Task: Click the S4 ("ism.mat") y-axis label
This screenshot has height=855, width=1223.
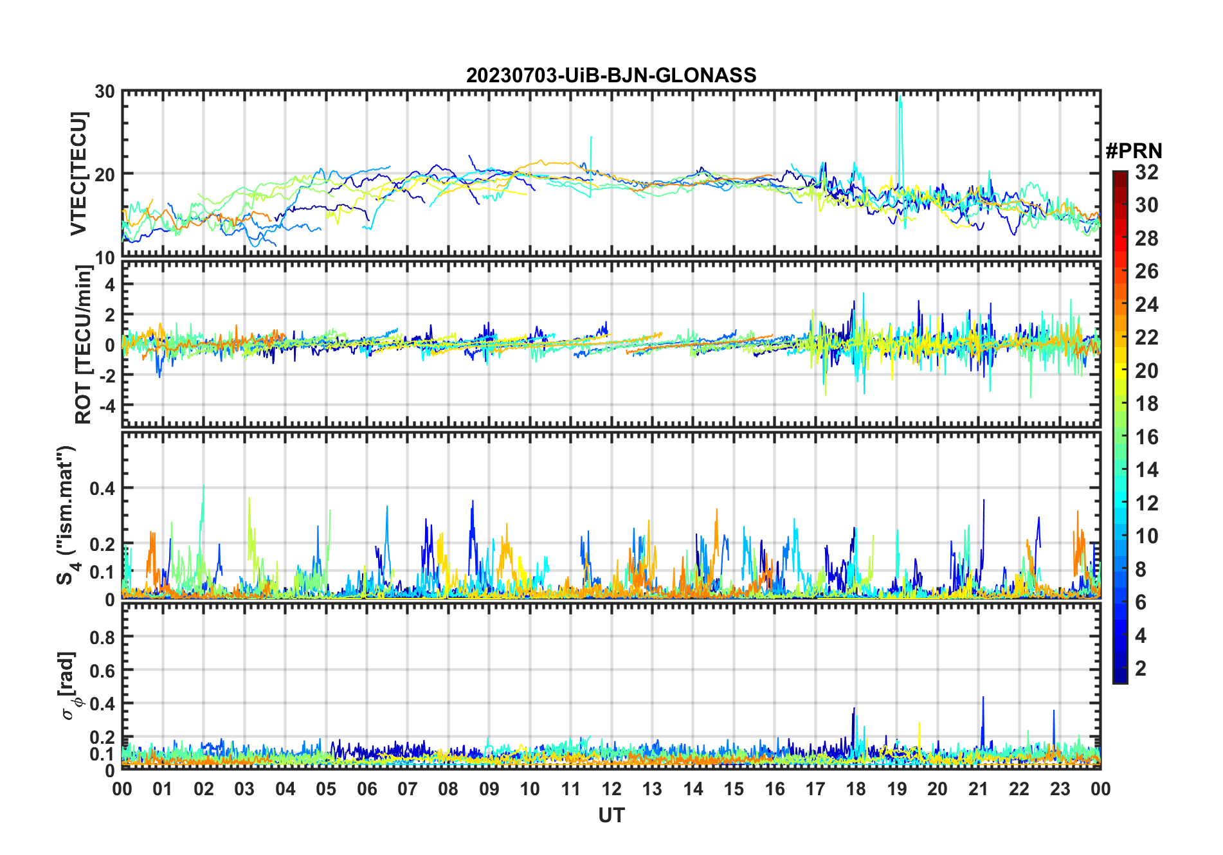Action: point(68,516)
